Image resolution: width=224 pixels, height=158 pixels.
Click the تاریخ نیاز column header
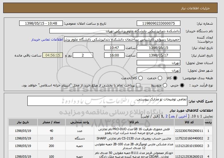click(23, 122)
